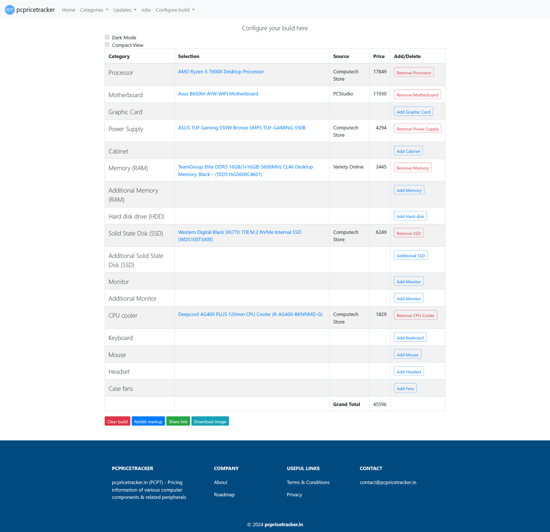Open the AMD Ryzen 5 7600X link
This screenshot has width=550, height=532.
click(x=221, y=72)
